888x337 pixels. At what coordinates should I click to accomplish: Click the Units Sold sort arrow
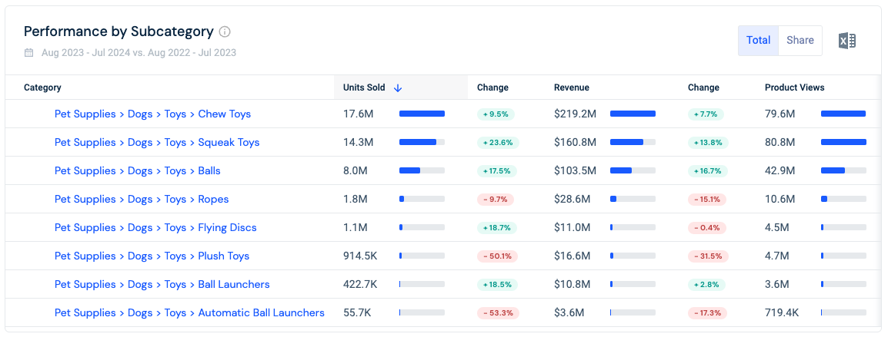[x=398, y=88]
